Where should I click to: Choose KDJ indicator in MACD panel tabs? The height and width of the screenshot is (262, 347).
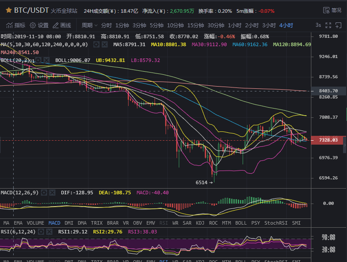coord(200,223)
